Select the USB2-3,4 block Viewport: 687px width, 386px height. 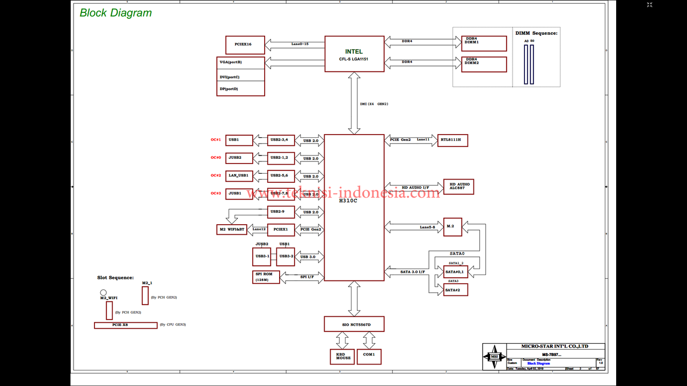tap(281, 140)
